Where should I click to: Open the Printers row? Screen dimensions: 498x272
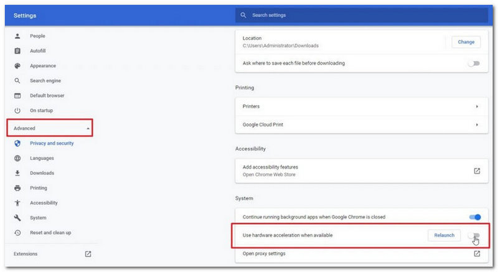click(x=362, y=106)
